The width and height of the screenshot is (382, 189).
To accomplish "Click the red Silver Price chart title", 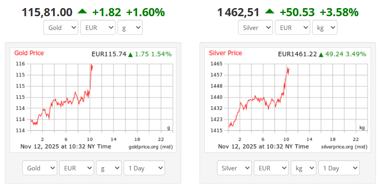I will [225, 53].
